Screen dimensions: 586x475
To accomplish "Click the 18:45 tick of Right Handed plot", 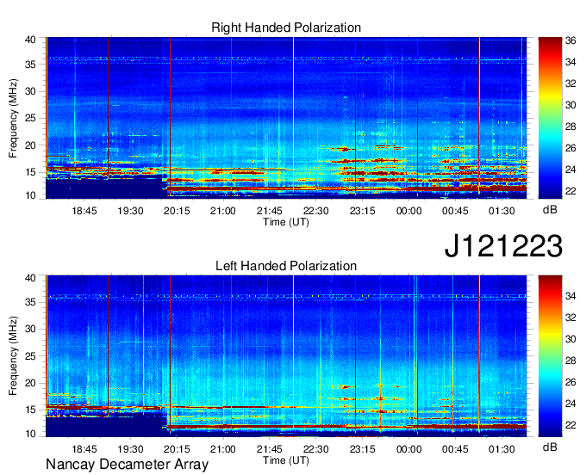I will [x=84, y=211].
